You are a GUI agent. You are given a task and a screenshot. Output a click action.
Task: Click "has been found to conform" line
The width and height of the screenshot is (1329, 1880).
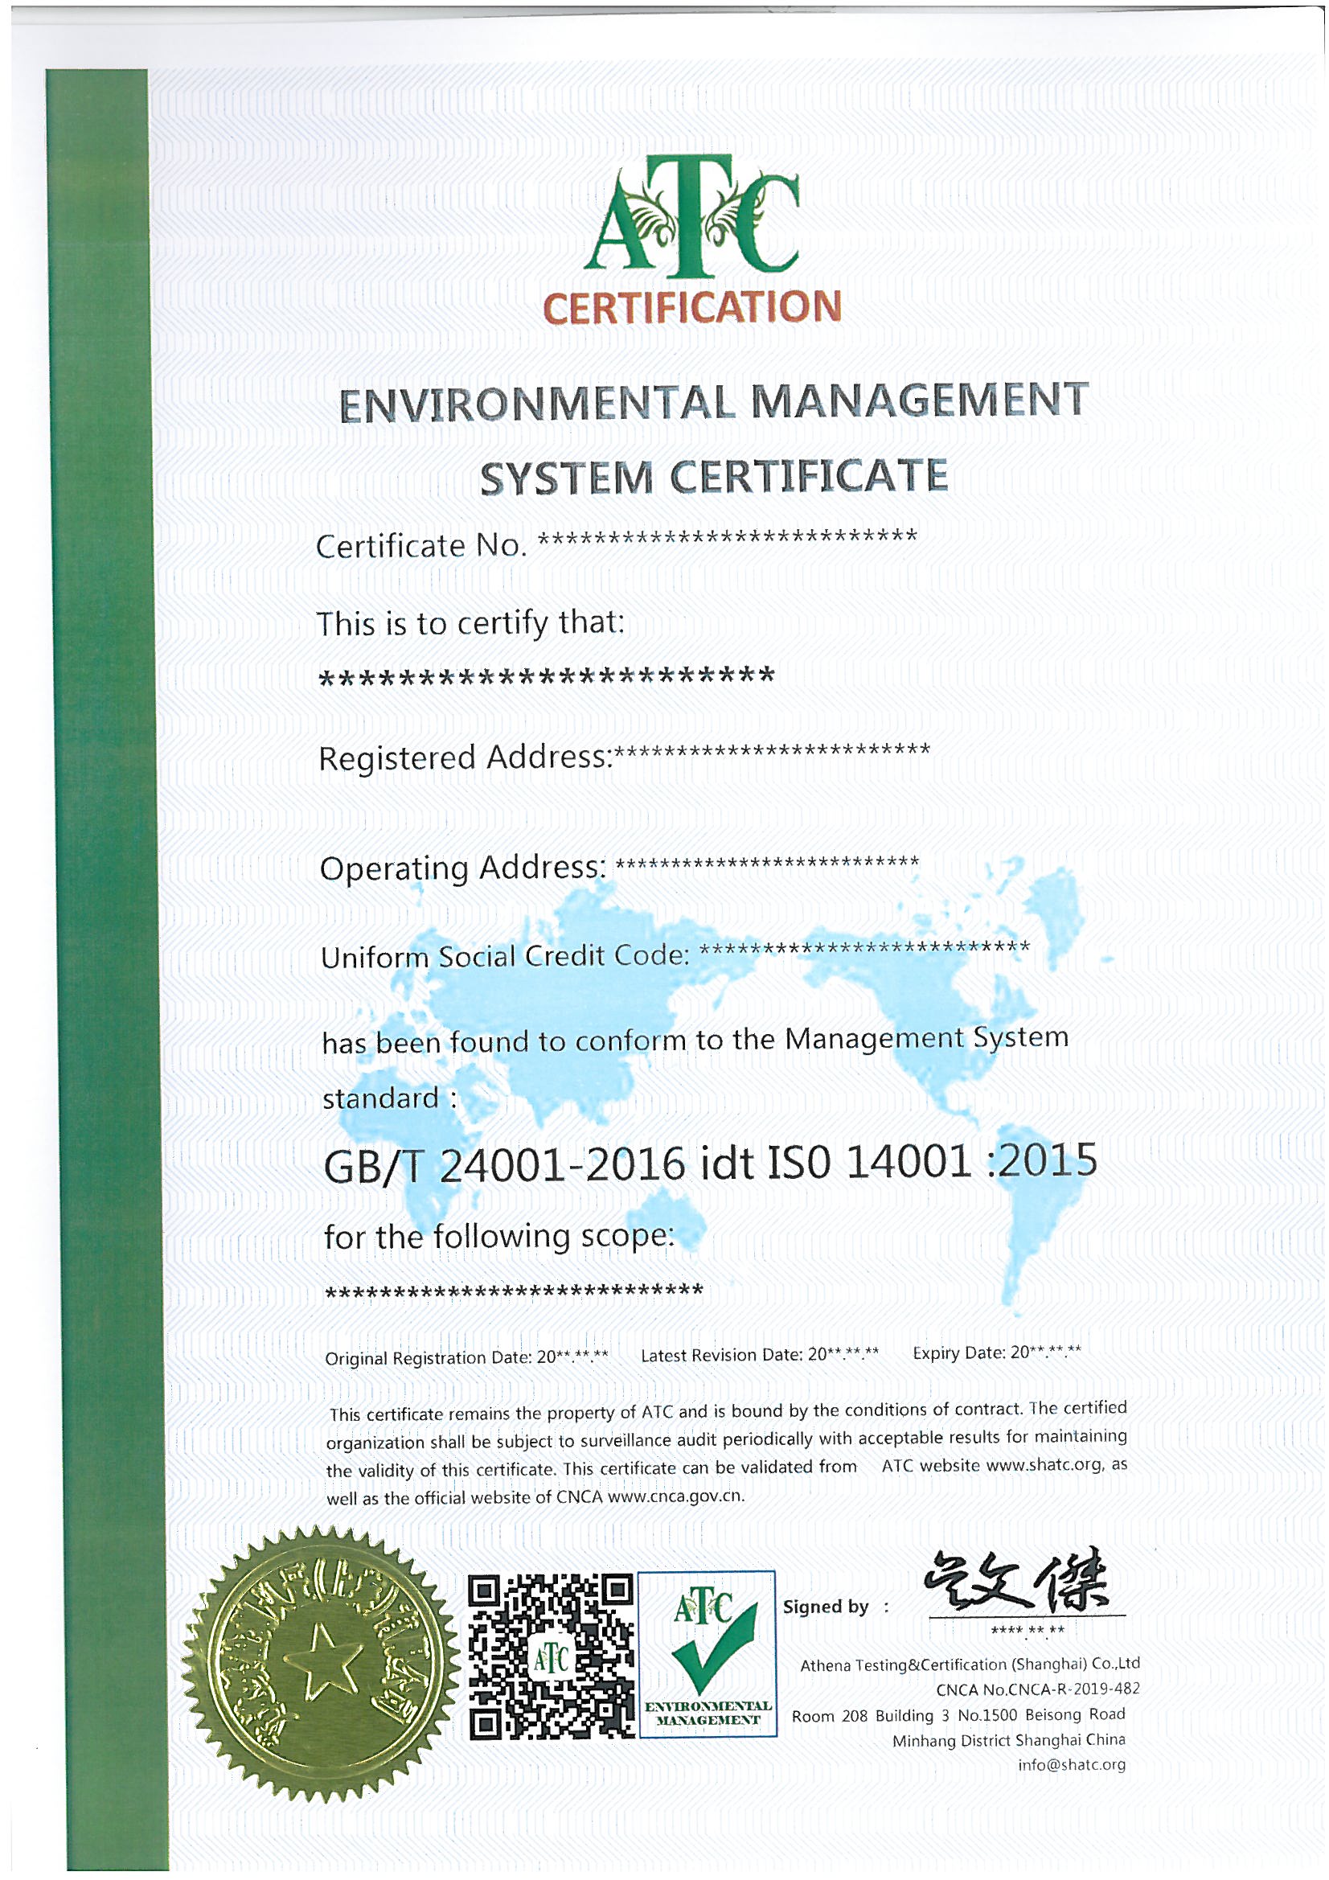point(695,1040)
